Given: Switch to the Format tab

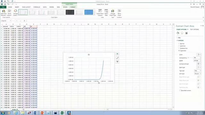Looking at the screenshot, I should pyautogui.click(x=73, y=7).
